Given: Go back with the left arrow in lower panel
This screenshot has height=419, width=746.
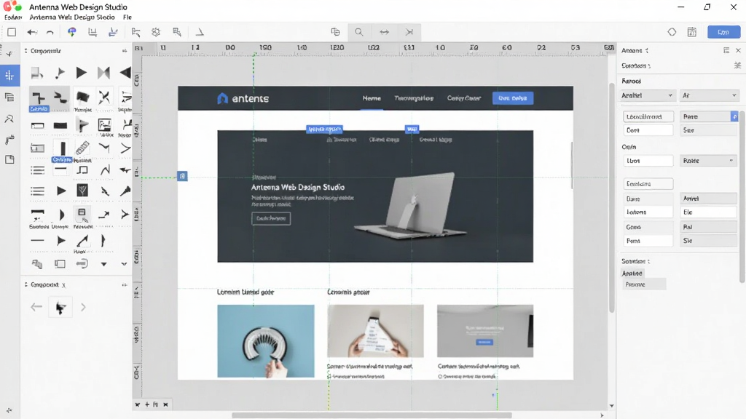Looking at the screenshot, I should [x=36, y=308].
